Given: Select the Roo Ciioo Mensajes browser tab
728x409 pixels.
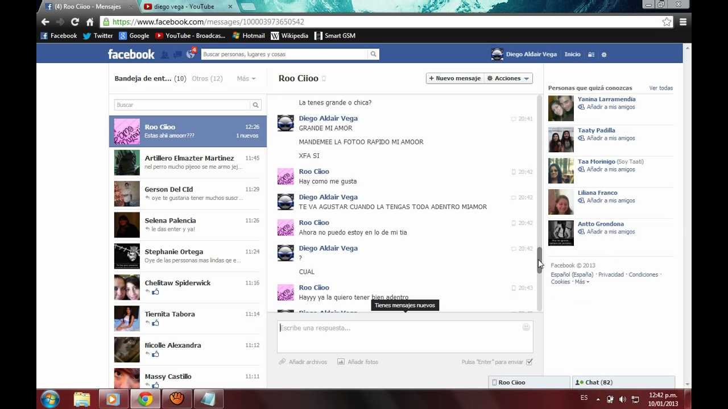Looking at the screenshot, I should [88, 7].
